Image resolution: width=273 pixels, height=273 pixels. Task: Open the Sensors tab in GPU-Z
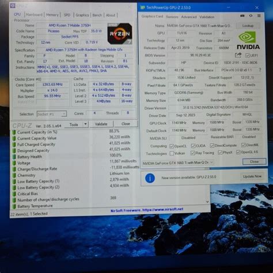172,17
